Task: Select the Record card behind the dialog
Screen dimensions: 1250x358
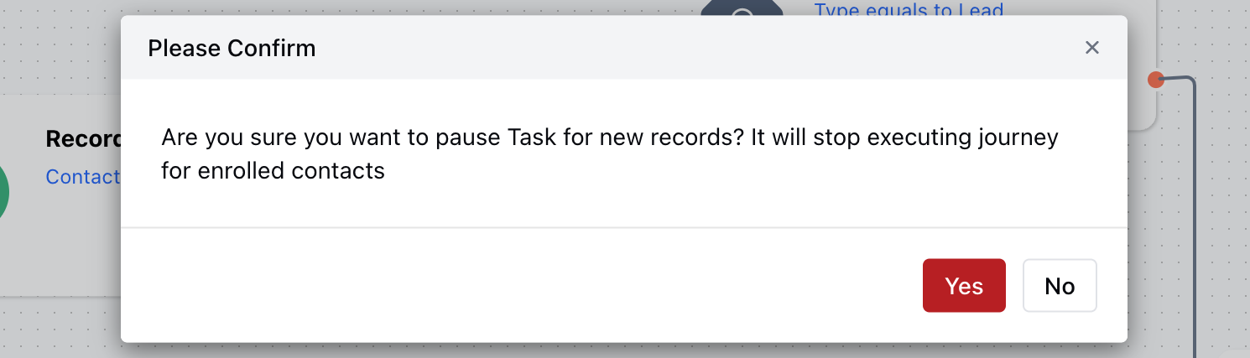Action: click(60, 195)
